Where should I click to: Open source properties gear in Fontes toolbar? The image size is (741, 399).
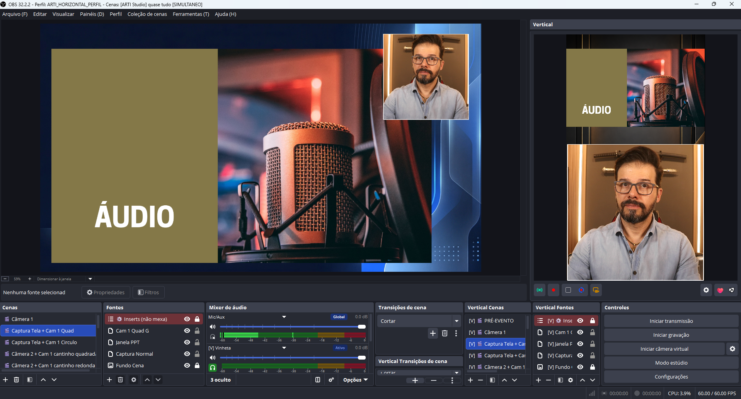click(x=134, y=380)
